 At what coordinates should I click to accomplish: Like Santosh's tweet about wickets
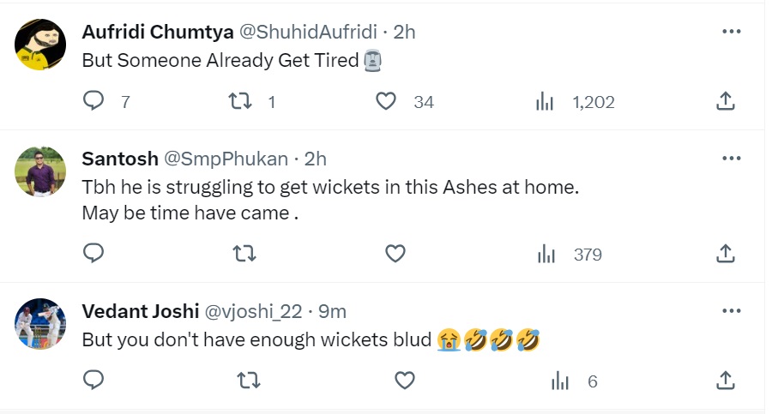coord(395,254)
